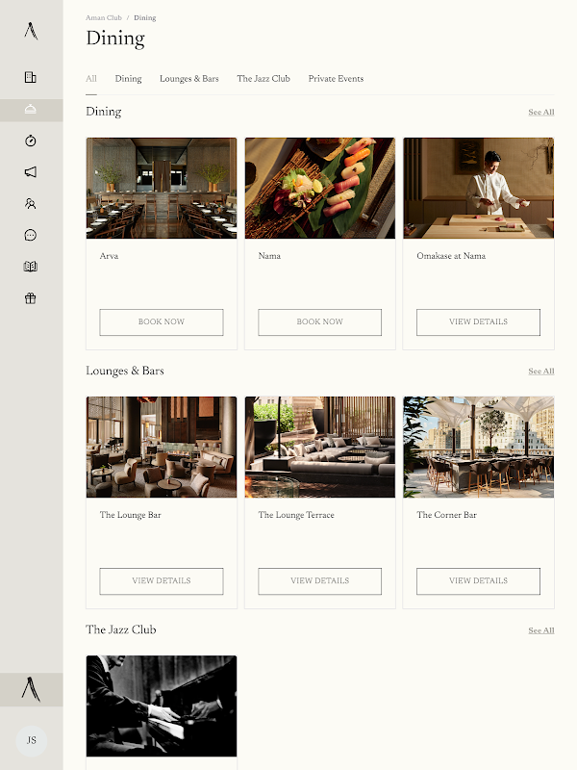Click The Lounge Terrace card title

296,515
